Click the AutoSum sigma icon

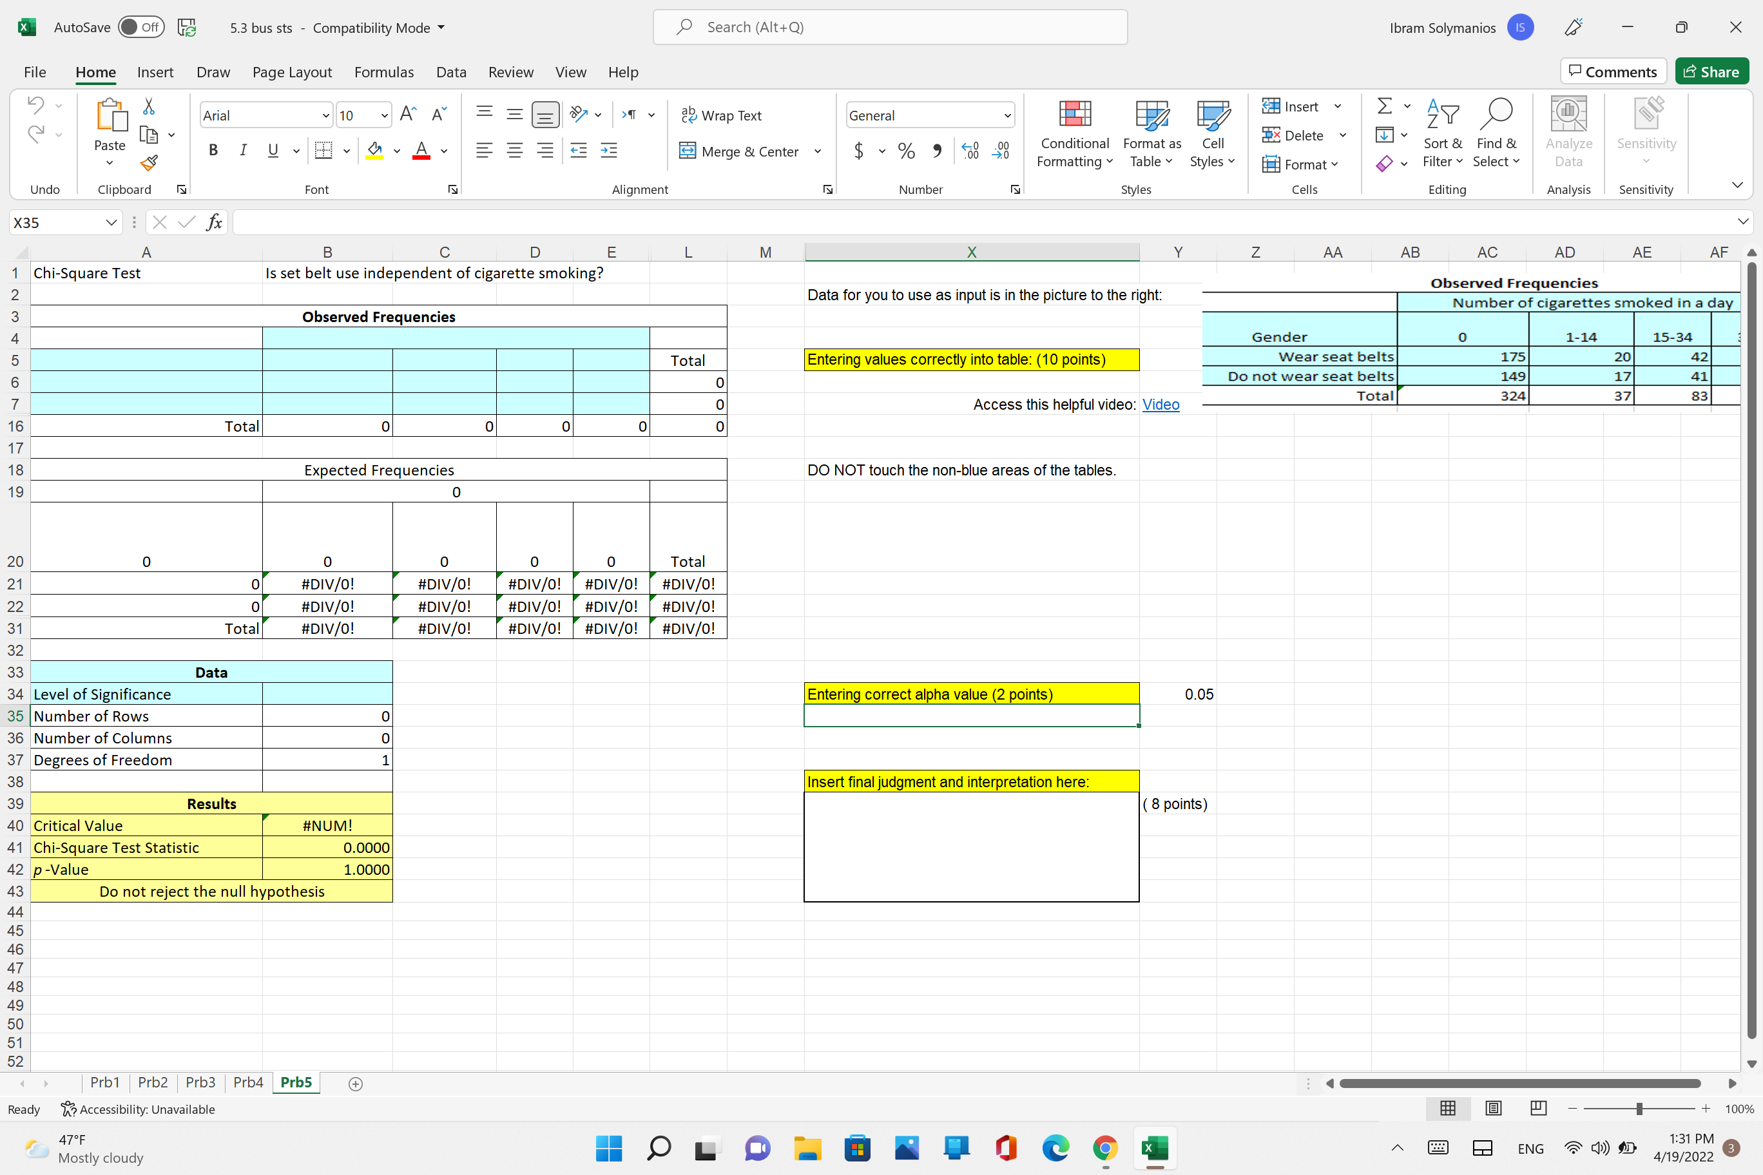pos(1385,106)
